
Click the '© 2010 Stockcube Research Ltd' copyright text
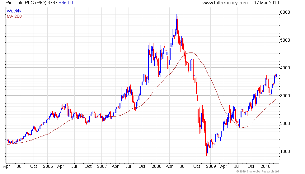coord(257,171)
